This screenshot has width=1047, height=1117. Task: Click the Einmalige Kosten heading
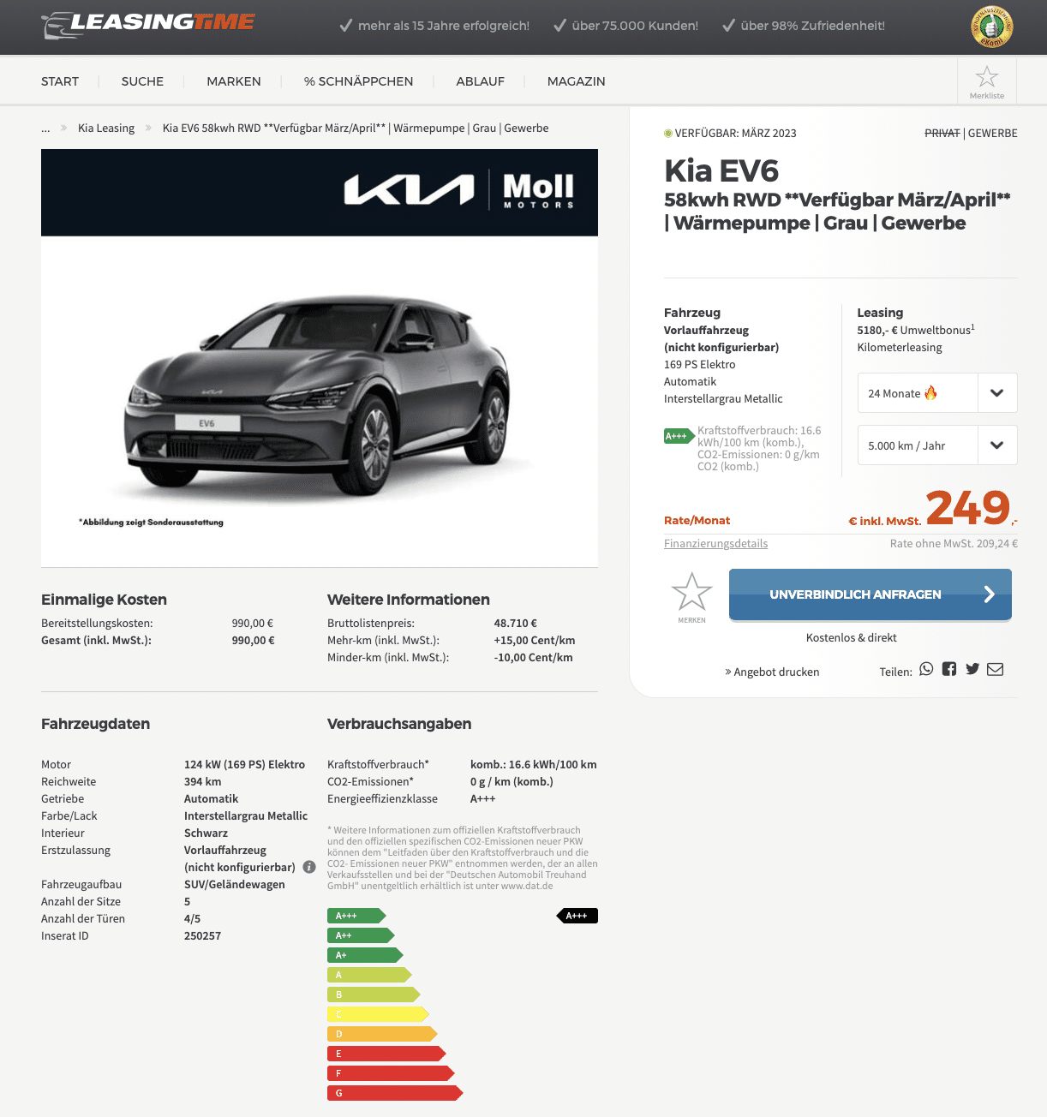point(104,600)
